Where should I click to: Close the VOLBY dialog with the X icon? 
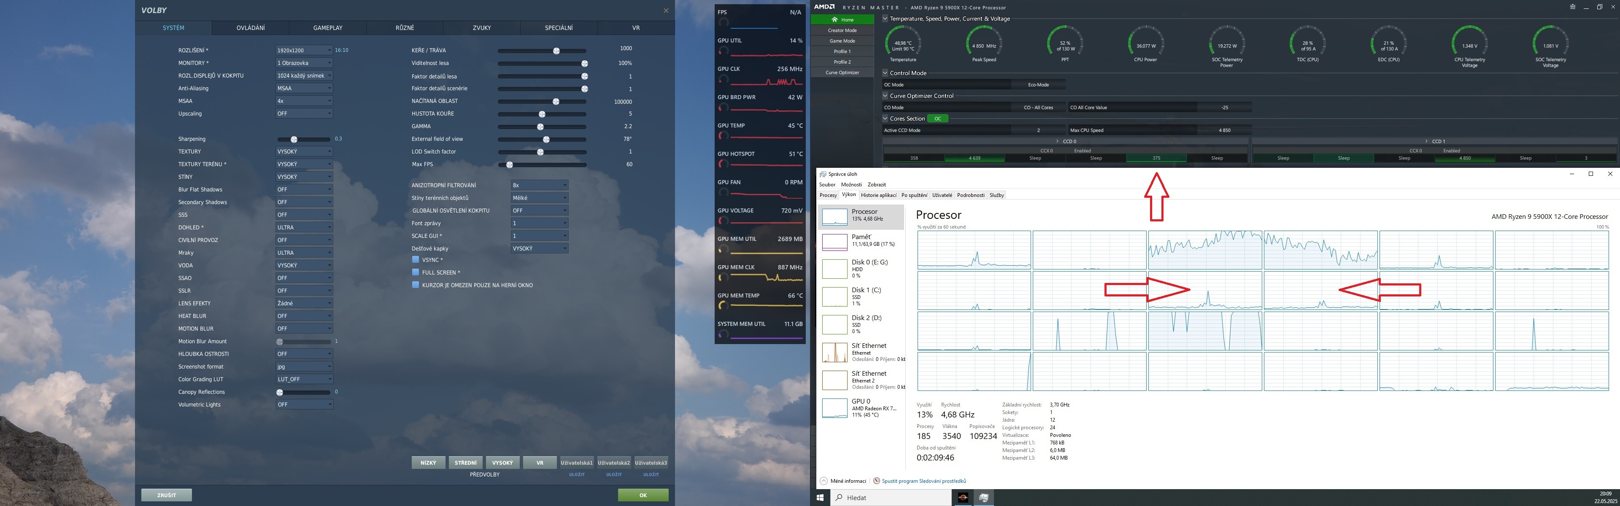click(x=666, y=10)
